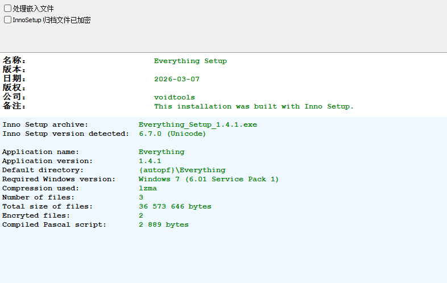The height and width of the screenshot is (283, 447).
Task: Click the 'Inno Setup version detected:' label
Action: coord(66,134)
